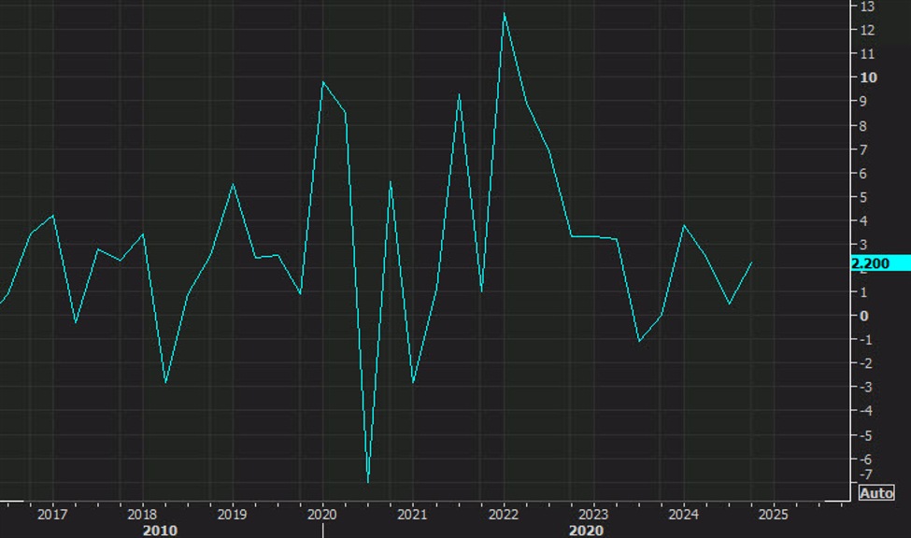Click the 2023 label on the time axis
This screenshot has height=538, width=911.
point(594,513)
